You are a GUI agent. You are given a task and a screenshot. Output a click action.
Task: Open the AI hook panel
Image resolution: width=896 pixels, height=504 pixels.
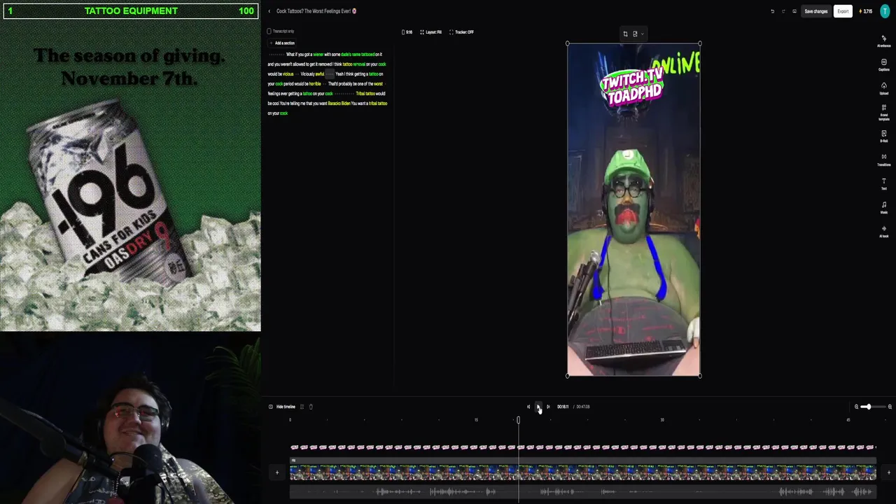[x=884, y=231]
